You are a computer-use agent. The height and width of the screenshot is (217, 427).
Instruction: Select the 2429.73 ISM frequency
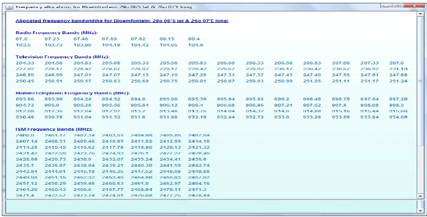pos(55,159)
